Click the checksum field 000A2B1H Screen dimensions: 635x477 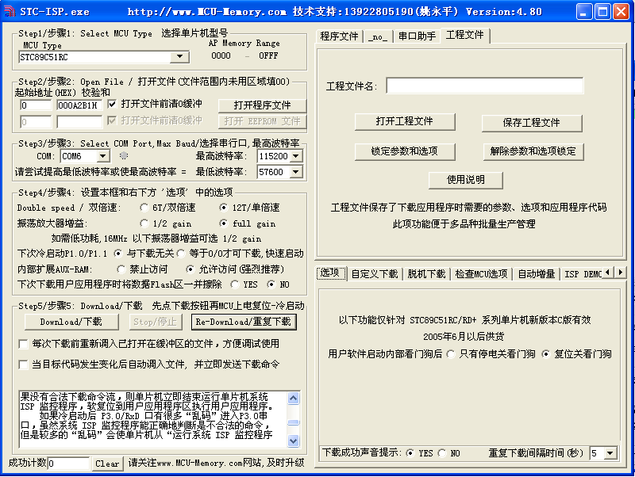pos(79,105)
